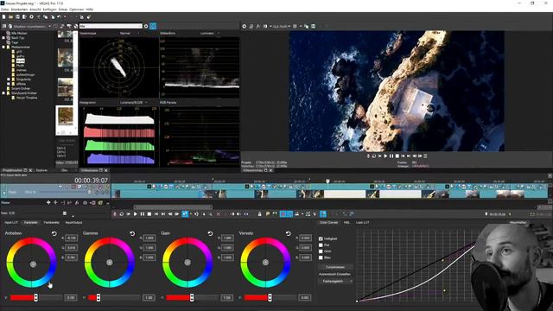Reset the Gamma color wheel
The height and width of the screenshot is (311, 553).
132,233
